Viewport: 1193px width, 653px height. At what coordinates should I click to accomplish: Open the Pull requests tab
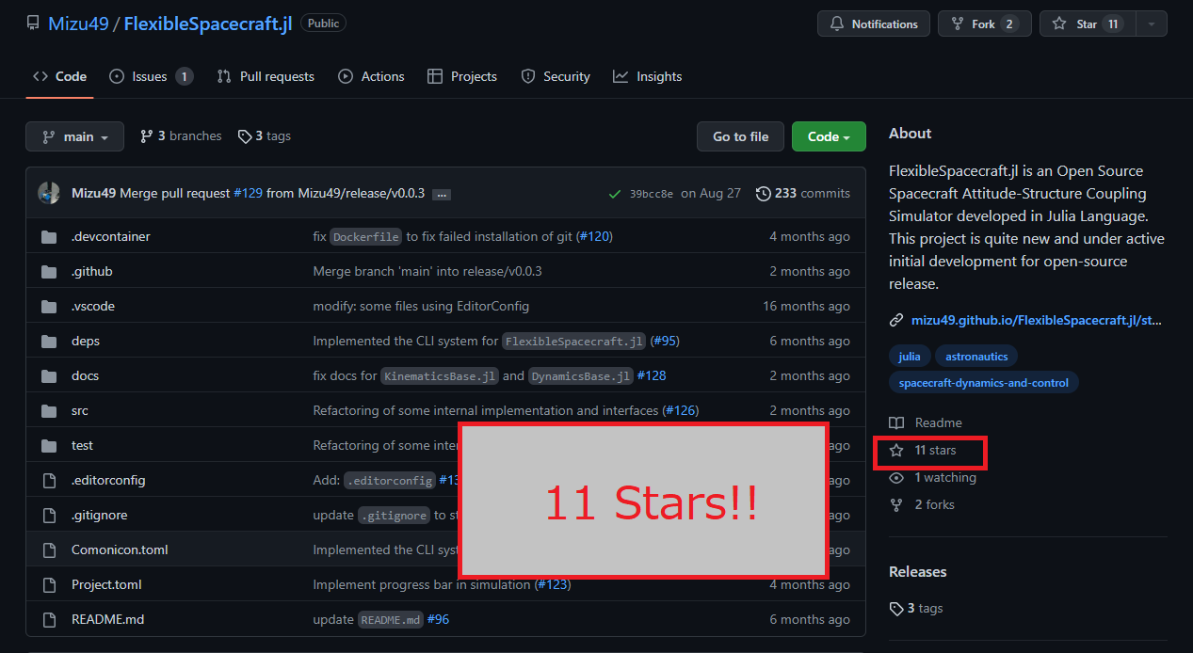click(x=266, y=76)
